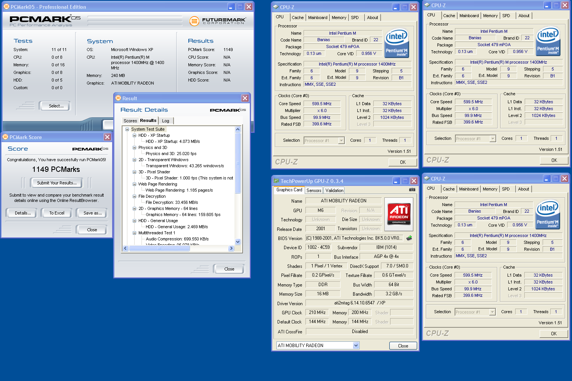This screenshot has height=381, width=572.
Task: Click the PCMark05 title bar icon
Action: [x=6, y=7]
